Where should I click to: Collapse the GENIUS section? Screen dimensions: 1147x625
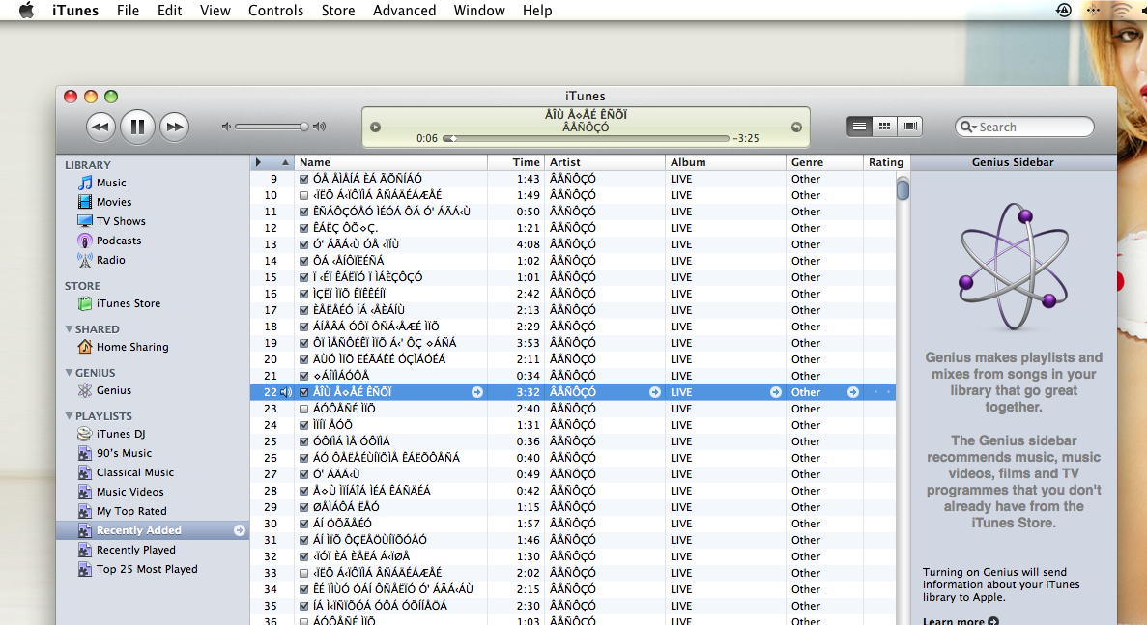69,373
